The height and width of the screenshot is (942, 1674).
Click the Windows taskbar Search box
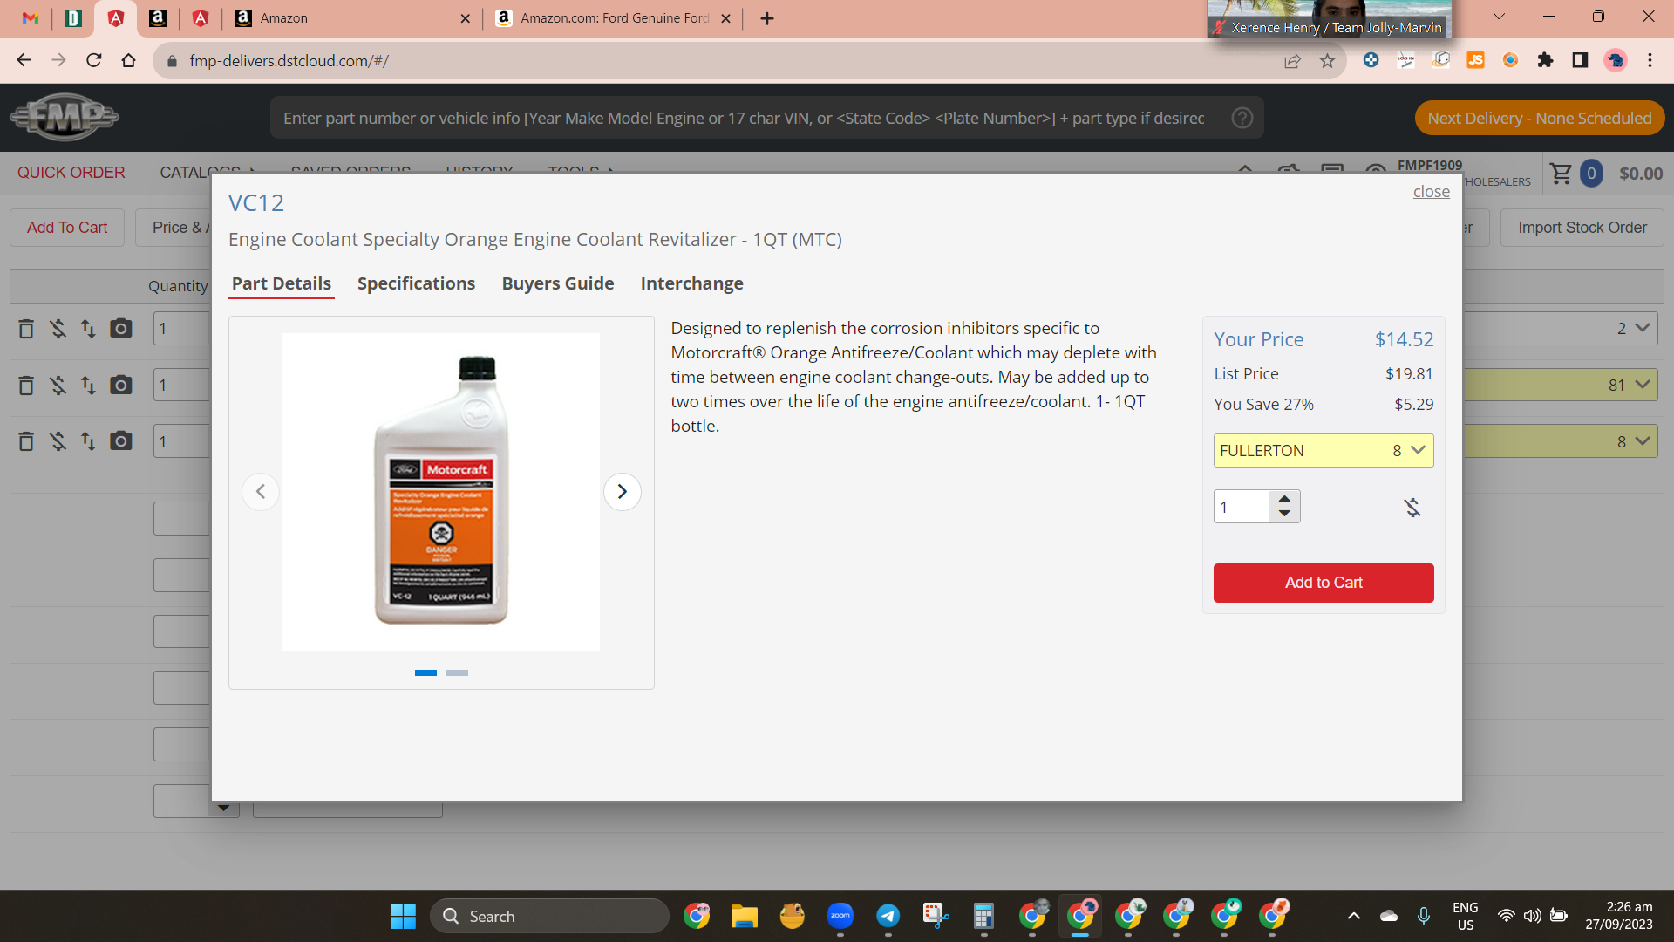(x=549, y=916)
